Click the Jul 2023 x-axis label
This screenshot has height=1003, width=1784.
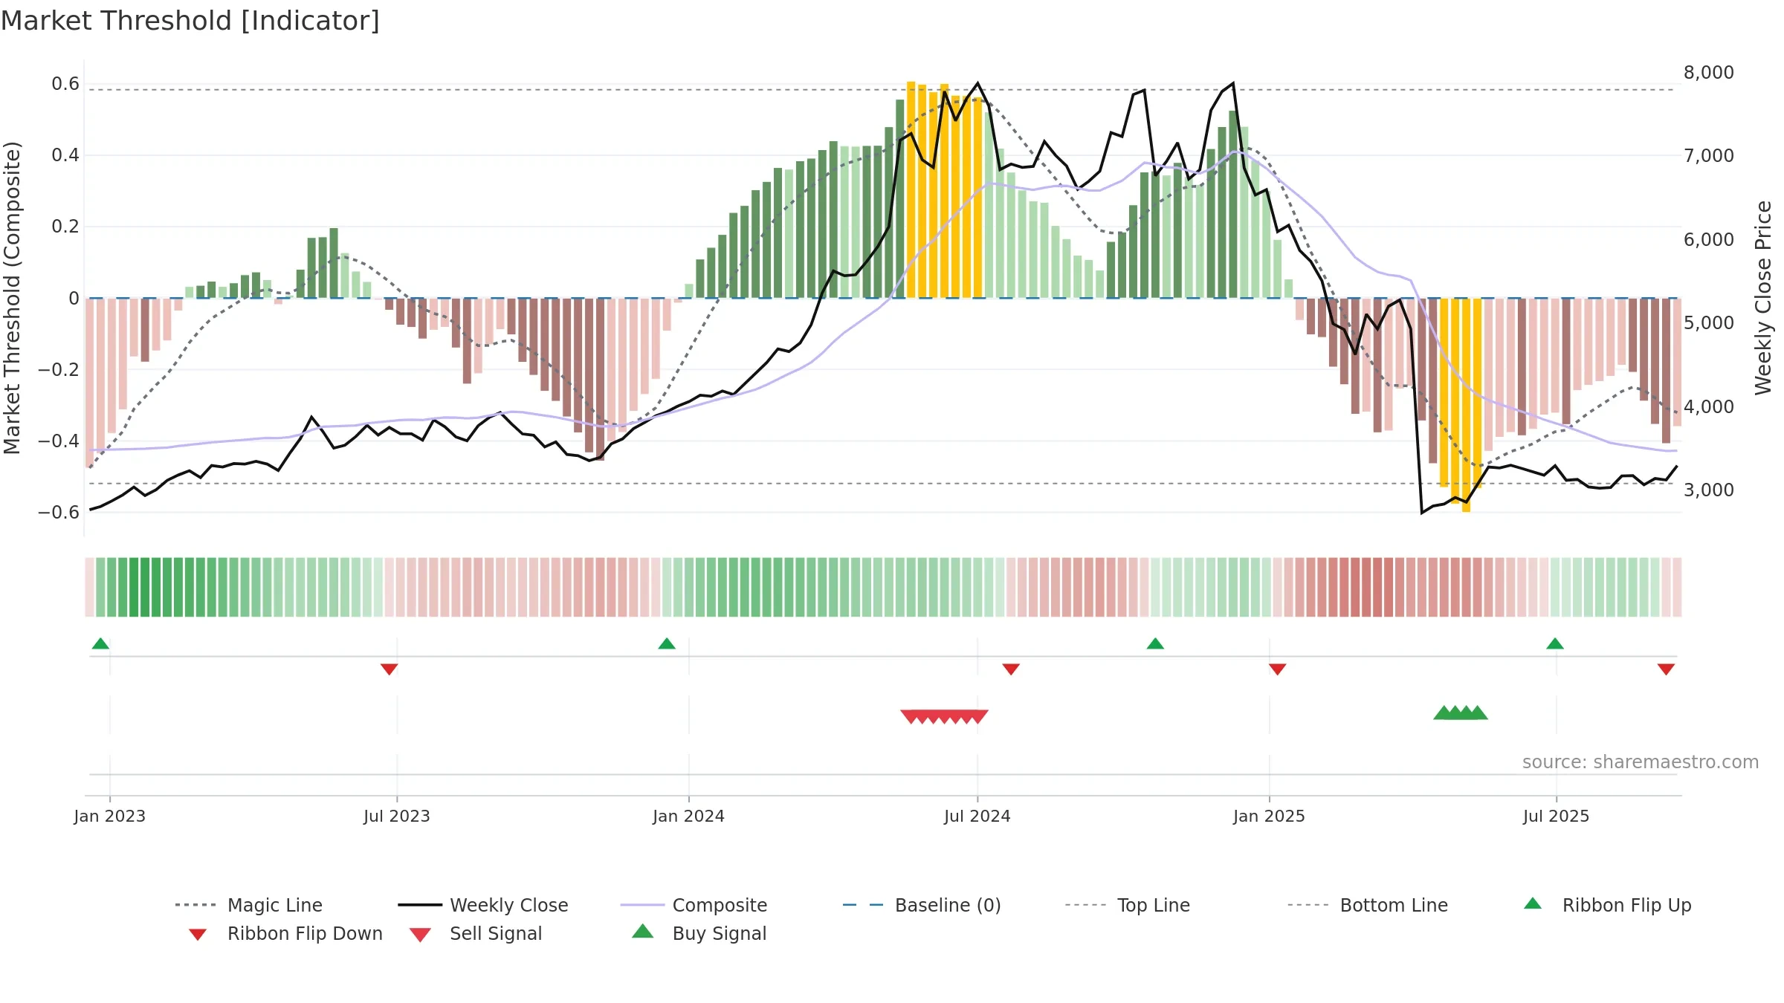[397, 816]
